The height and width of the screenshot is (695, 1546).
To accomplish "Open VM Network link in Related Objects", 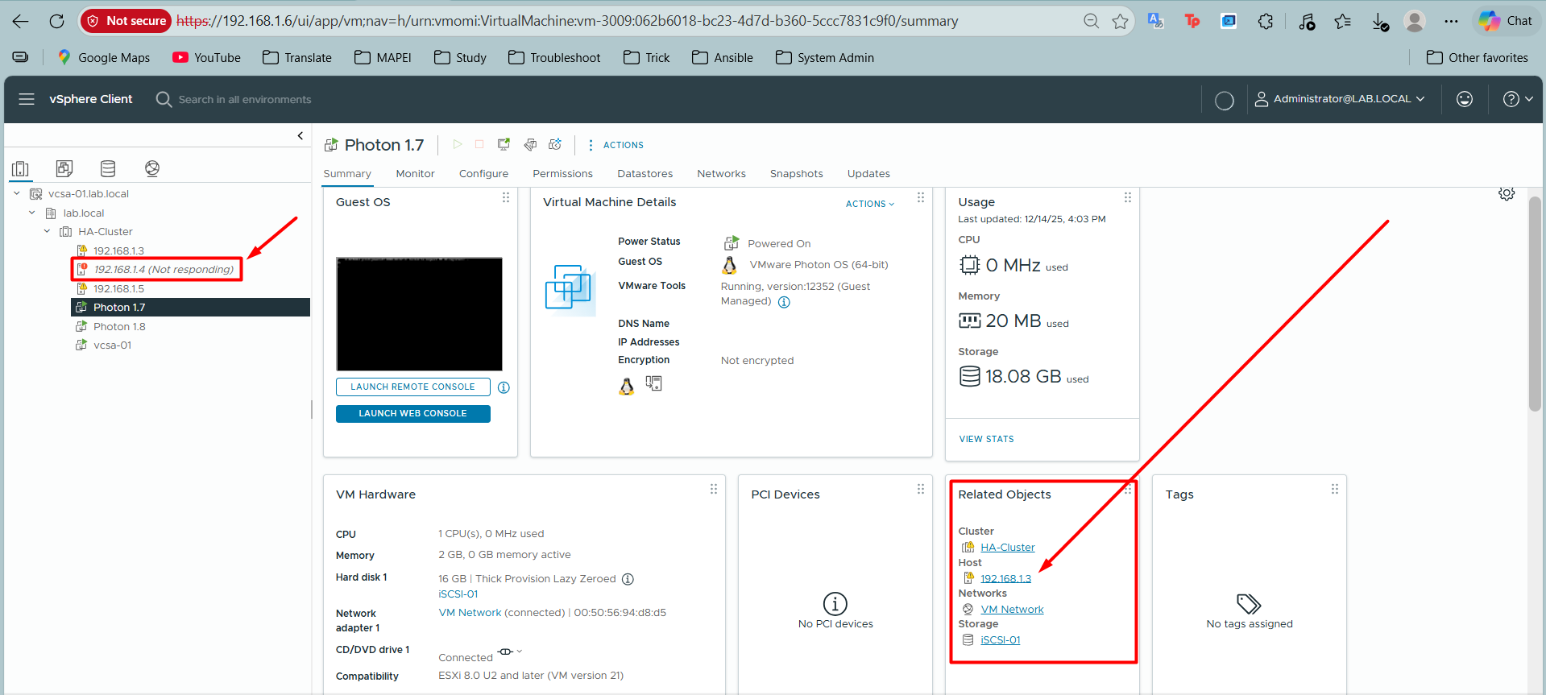I will 1012,610.
